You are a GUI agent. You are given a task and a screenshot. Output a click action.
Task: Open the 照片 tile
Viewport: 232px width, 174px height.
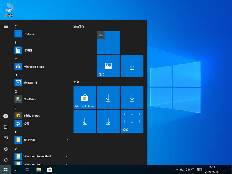click(108, 66)
